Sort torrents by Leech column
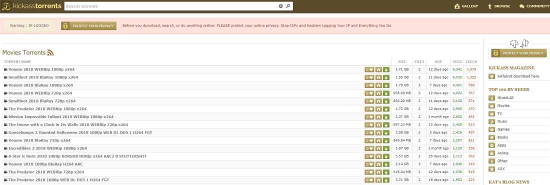The width and height of the screenshot is (550, 185). click(x=471, y=62)
